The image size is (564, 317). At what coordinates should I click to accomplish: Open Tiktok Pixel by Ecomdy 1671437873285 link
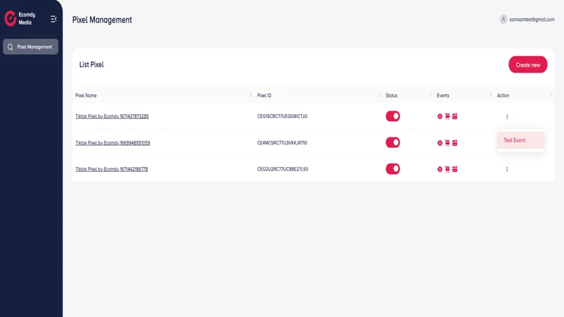[x=112, y=116]
